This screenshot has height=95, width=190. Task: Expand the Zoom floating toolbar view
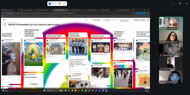[65, 4]
